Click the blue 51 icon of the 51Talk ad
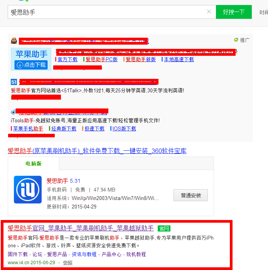 (x=14, y=82)
